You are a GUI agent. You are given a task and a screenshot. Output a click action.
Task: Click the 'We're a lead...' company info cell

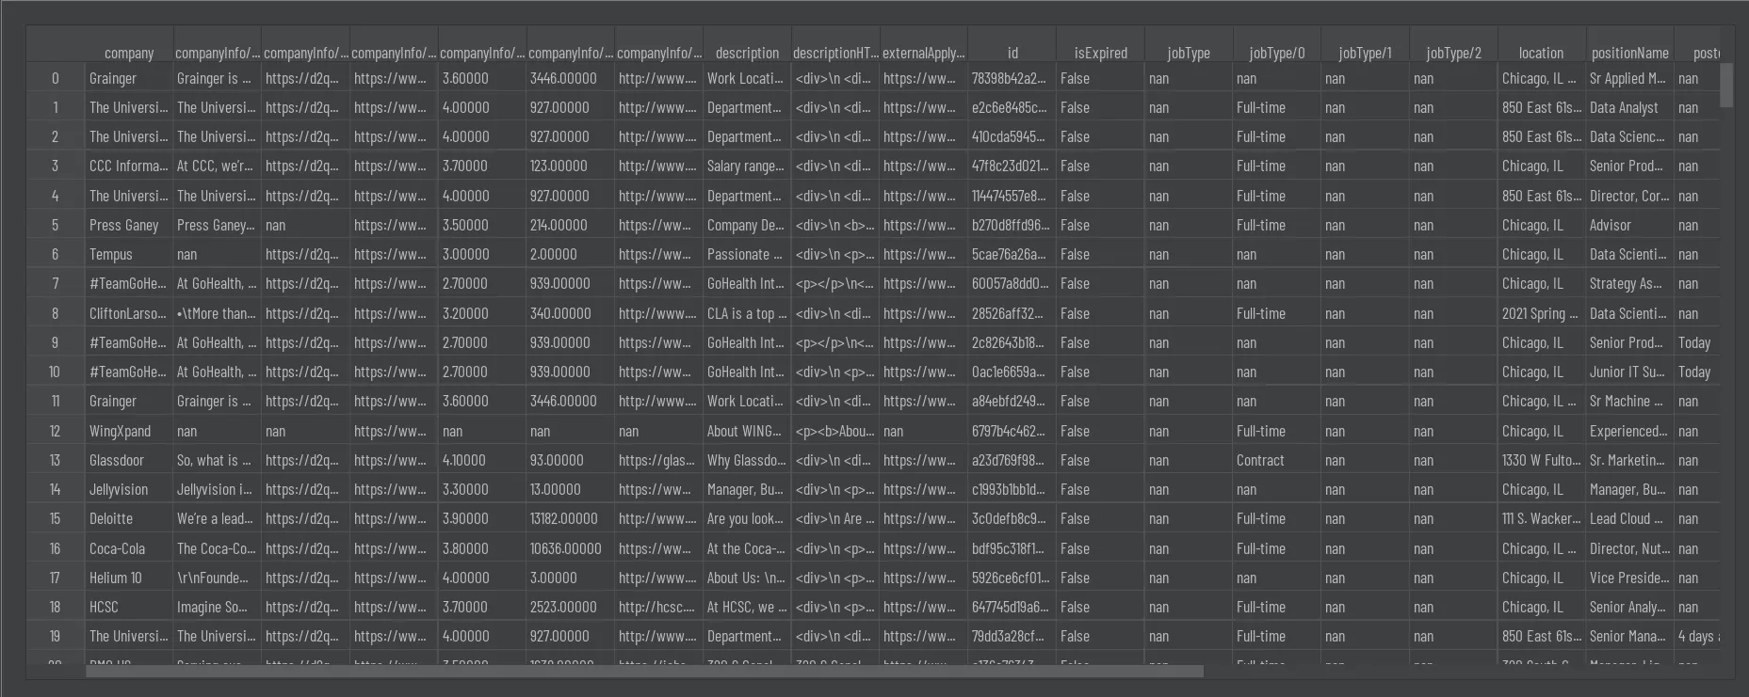[x=218, y=518]
